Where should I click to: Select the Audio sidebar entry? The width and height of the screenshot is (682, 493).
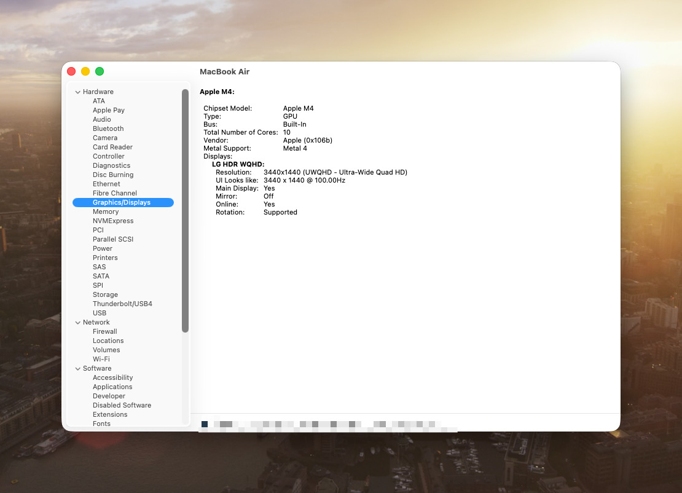tap(102, 119)
